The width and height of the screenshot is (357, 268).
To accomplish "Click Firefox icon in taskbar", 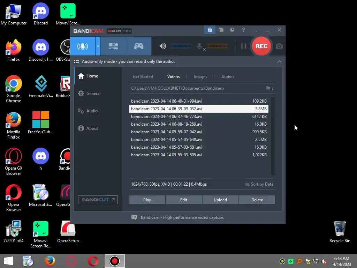I will point(50,261).
